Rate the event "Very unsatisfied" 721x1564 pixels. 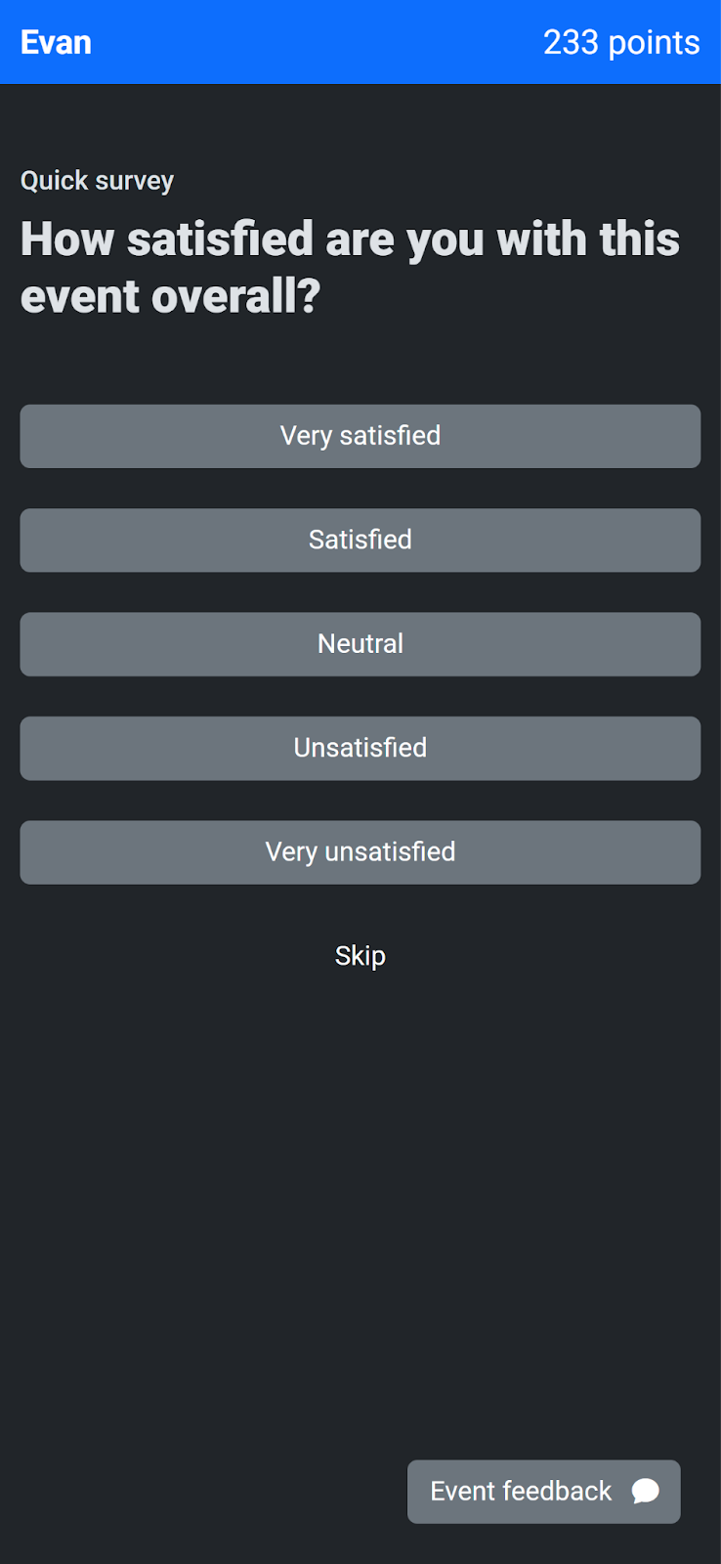[x=360, y=852]
